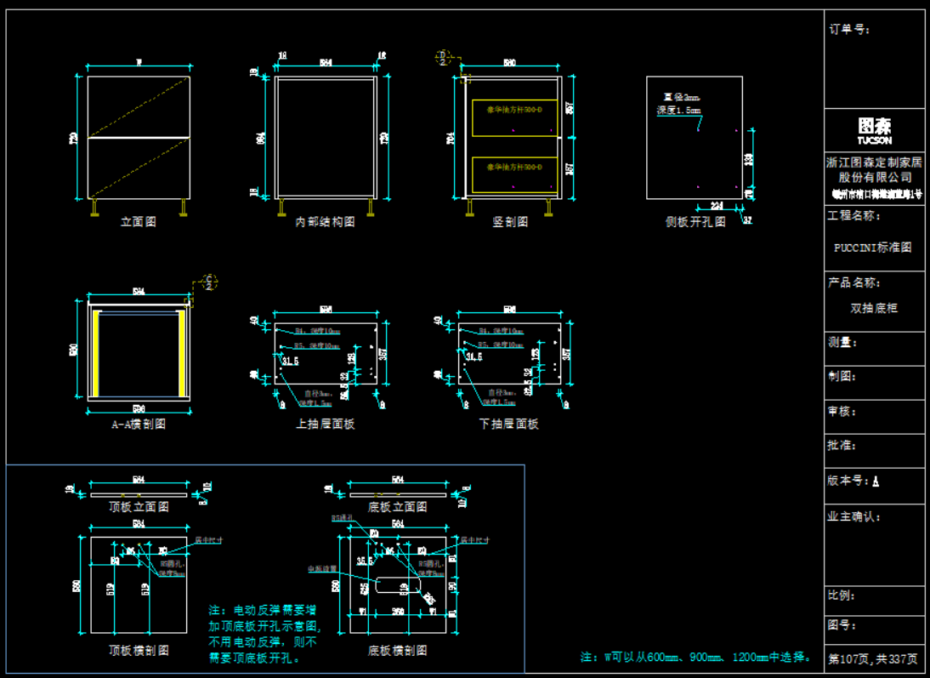930x678 pixels.
Task: Select the 侧板开孔图 view title
Action: click(x=695, y=222)
